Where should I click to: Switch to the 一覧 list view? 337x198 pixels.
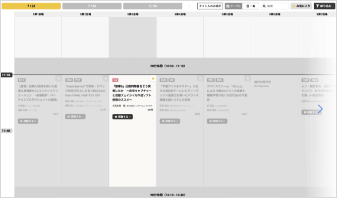tap(251, 6)
